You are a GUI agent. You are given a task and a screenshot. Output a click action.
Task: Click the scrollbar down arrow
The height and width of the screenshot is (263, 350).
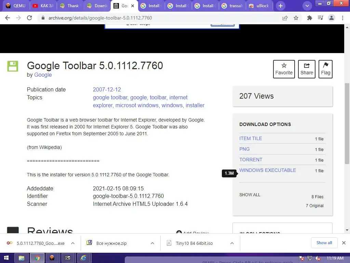click(347, 230)
